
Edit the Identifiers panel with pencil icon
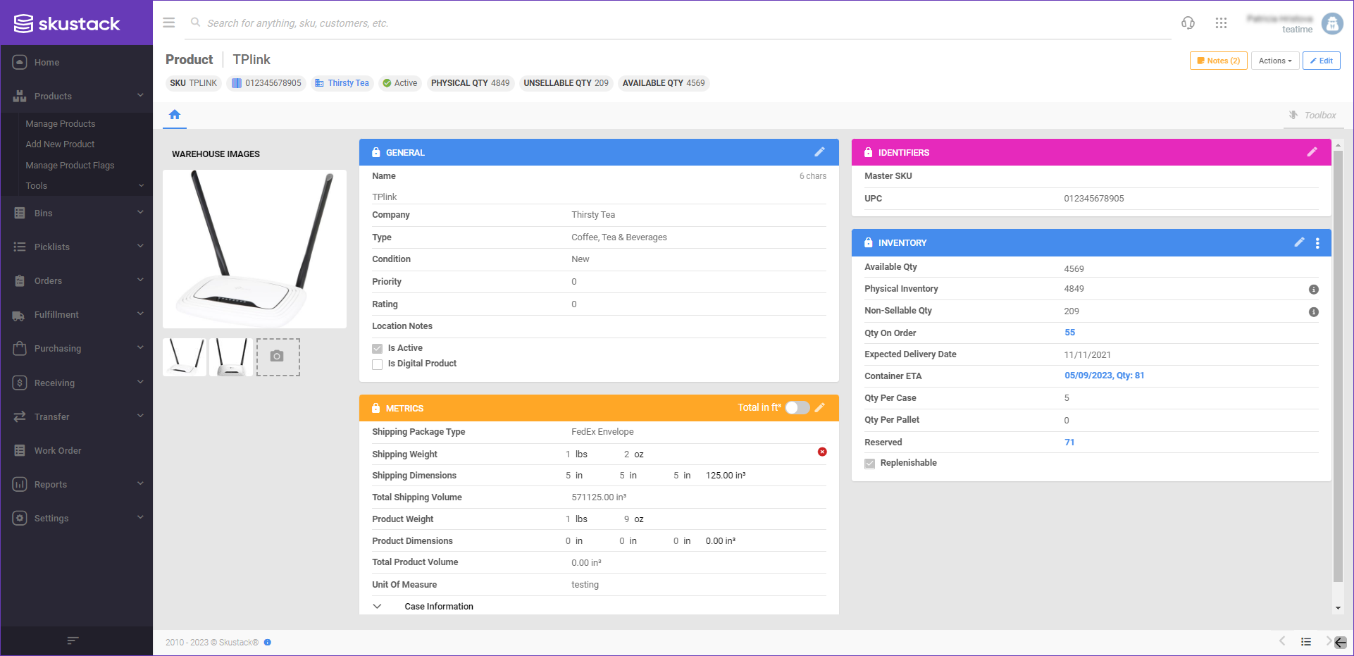[x=1312, y=152]
